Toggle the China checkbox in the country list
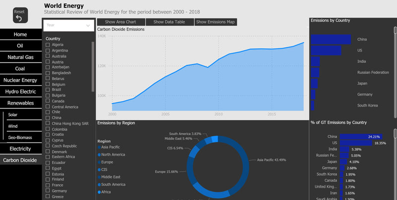The width and height of the screenshot is (397, 200). pos(48,118)
